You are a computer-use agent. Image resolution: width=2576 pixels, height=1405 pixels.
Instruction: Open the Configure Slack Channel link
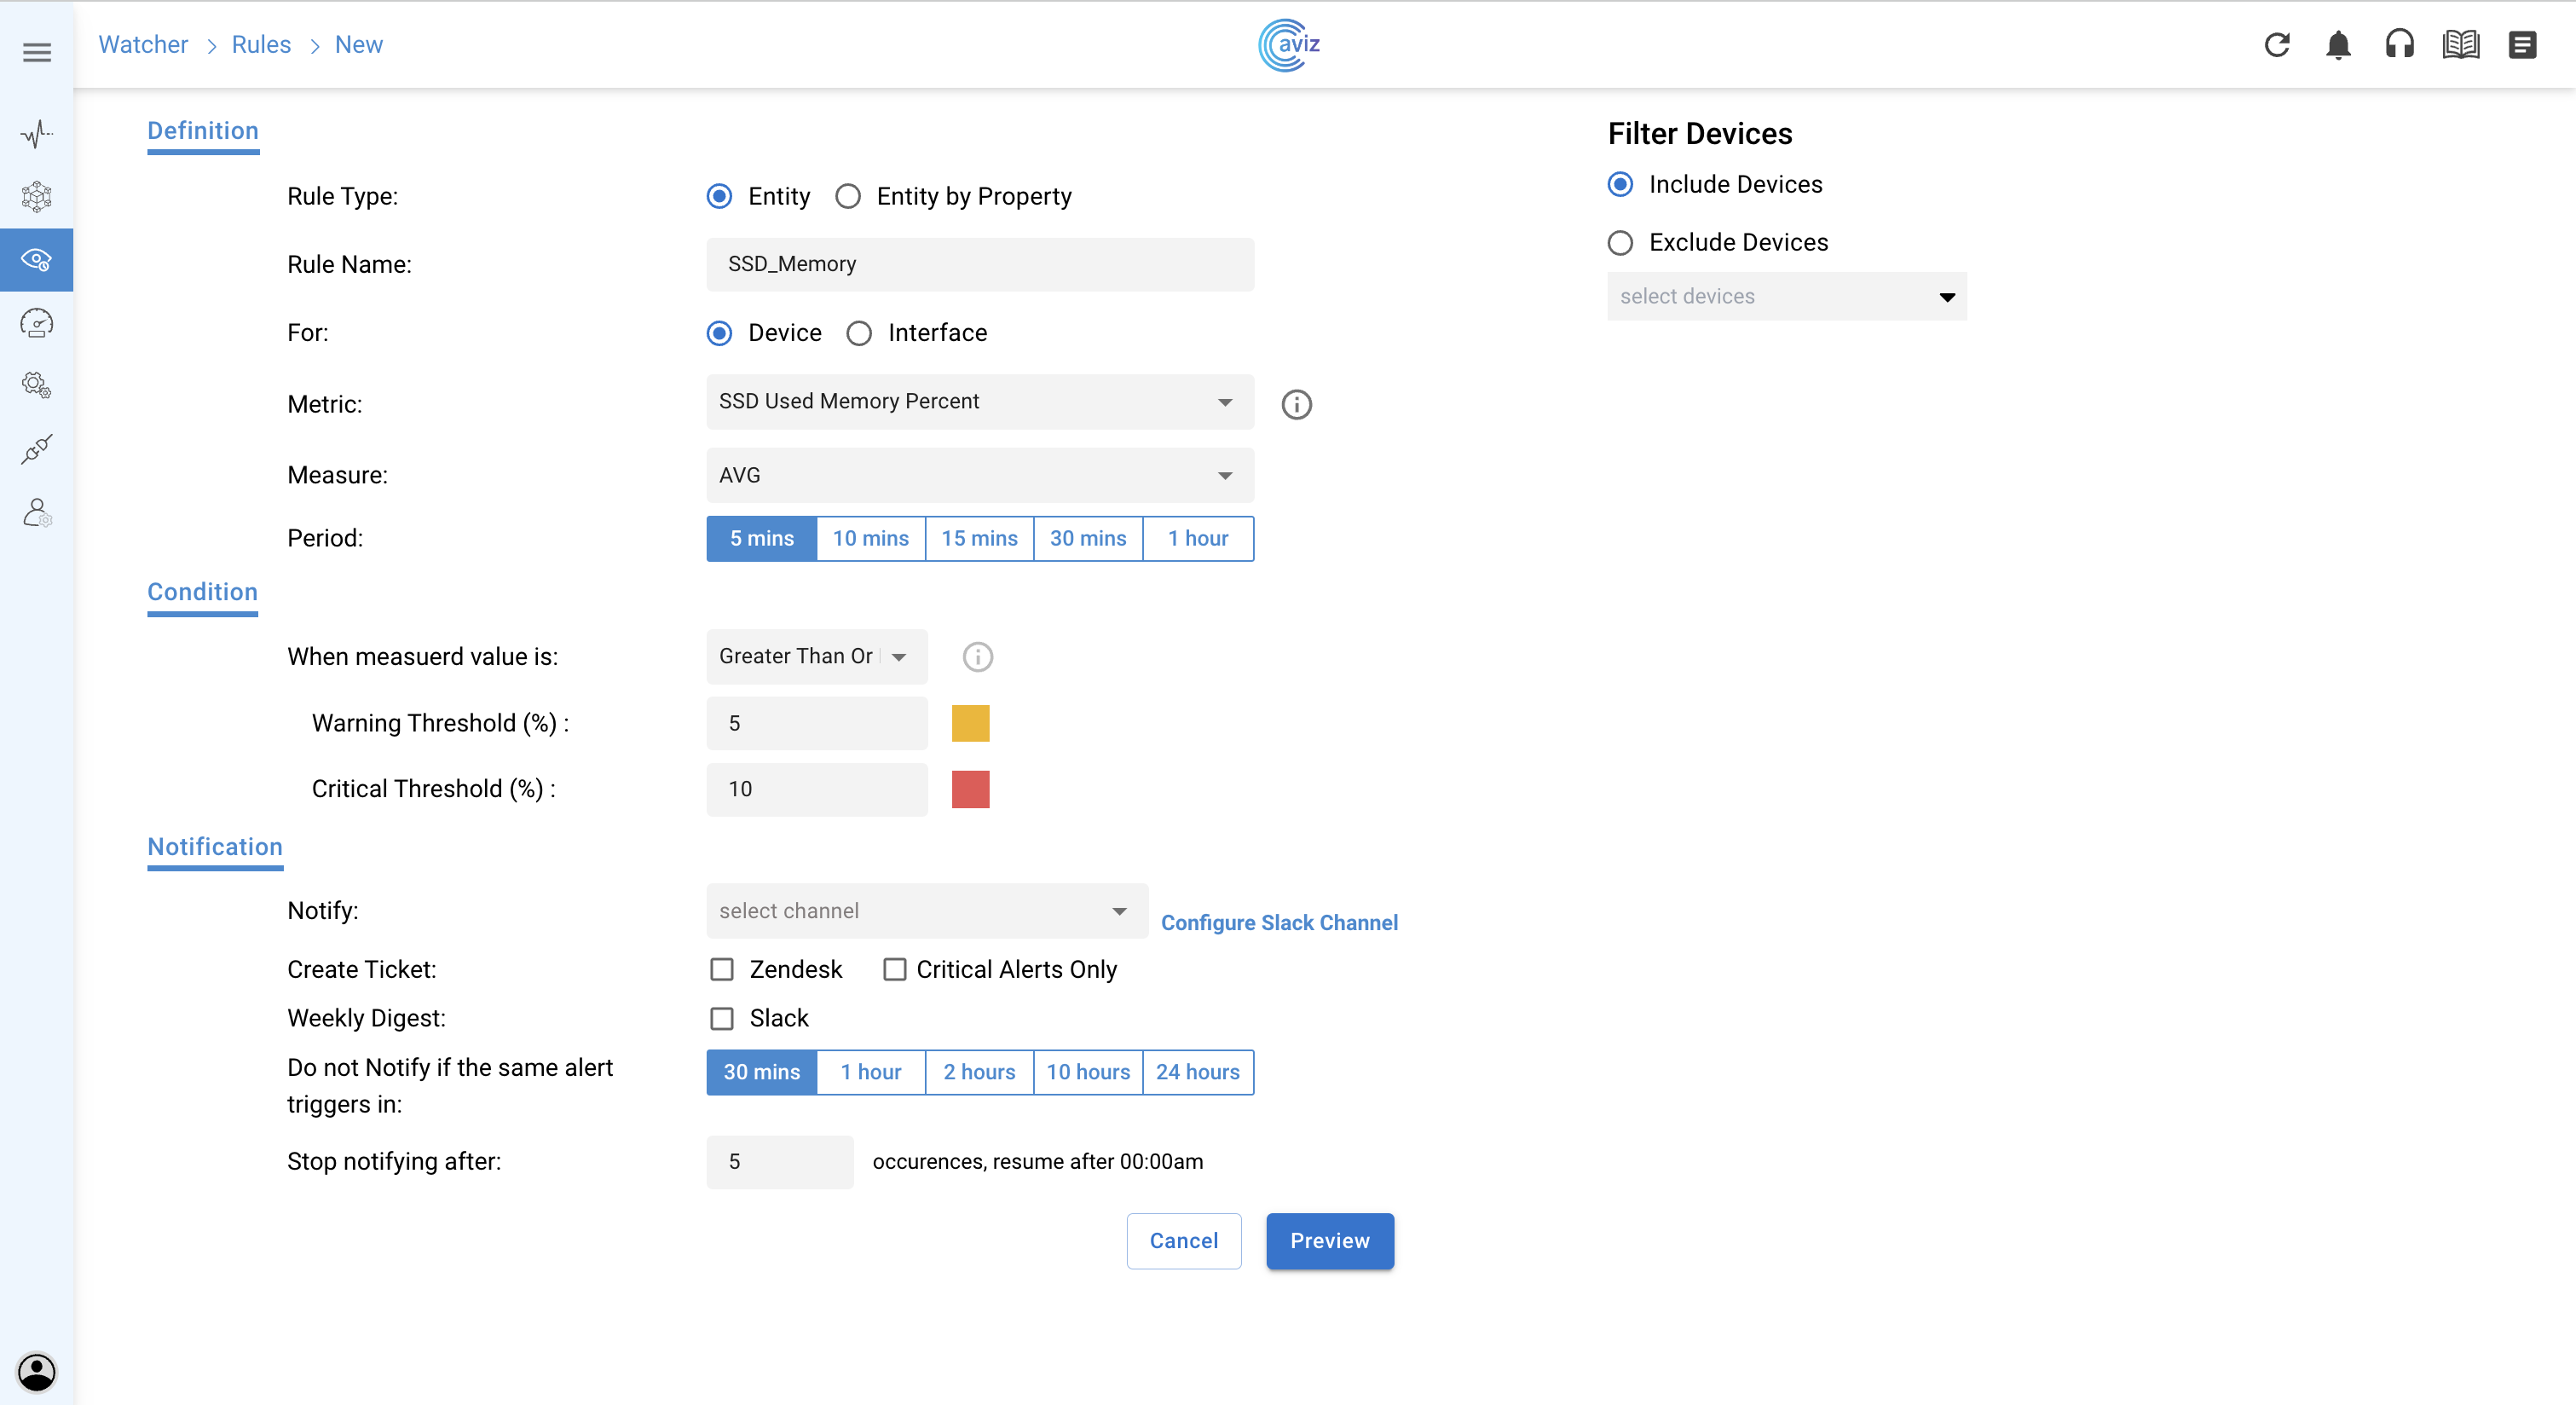tap(1279, 922)
